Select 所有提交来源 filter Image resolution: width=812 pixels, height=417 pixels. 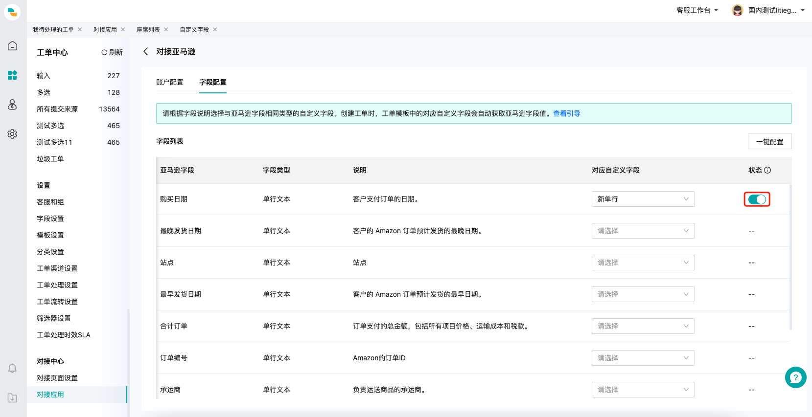pos(78,109)
